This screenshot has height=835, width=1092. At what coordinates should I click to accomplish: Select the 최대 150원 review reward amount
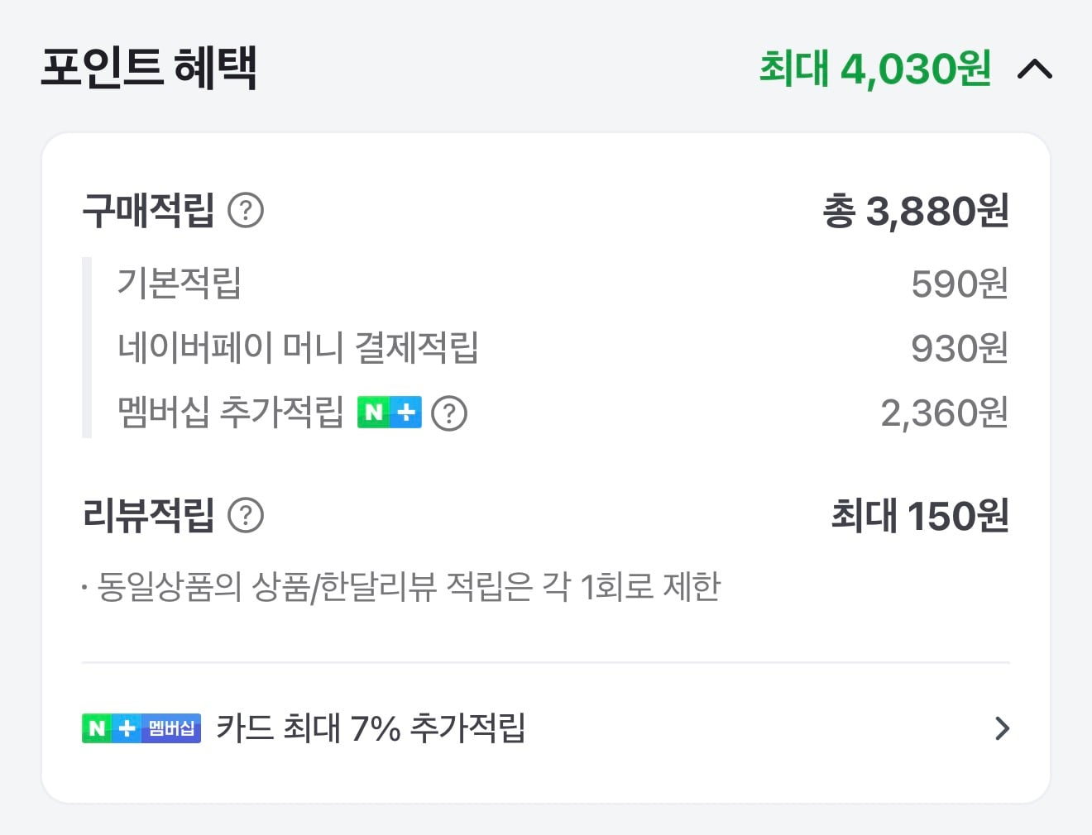click(x=920, y=515)
